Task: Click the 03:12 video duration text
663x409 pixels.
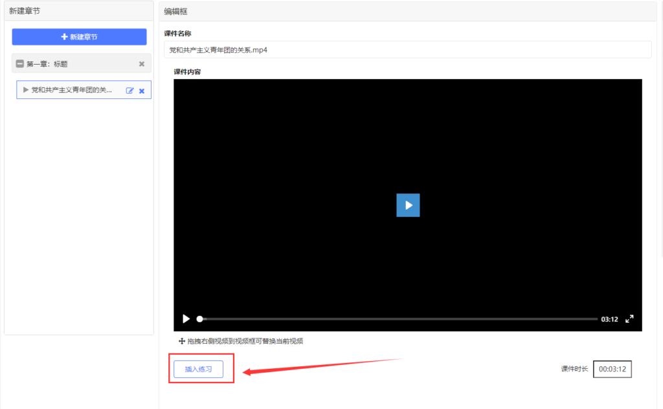Action: (x=609, y=320)
